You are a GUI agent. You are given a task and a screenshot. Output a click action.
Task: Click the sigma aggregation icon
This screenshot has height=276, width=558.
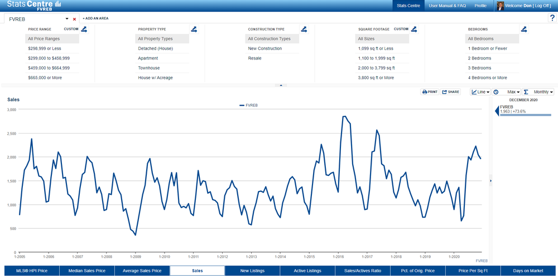pyautogui.click(x=526, y=92)
